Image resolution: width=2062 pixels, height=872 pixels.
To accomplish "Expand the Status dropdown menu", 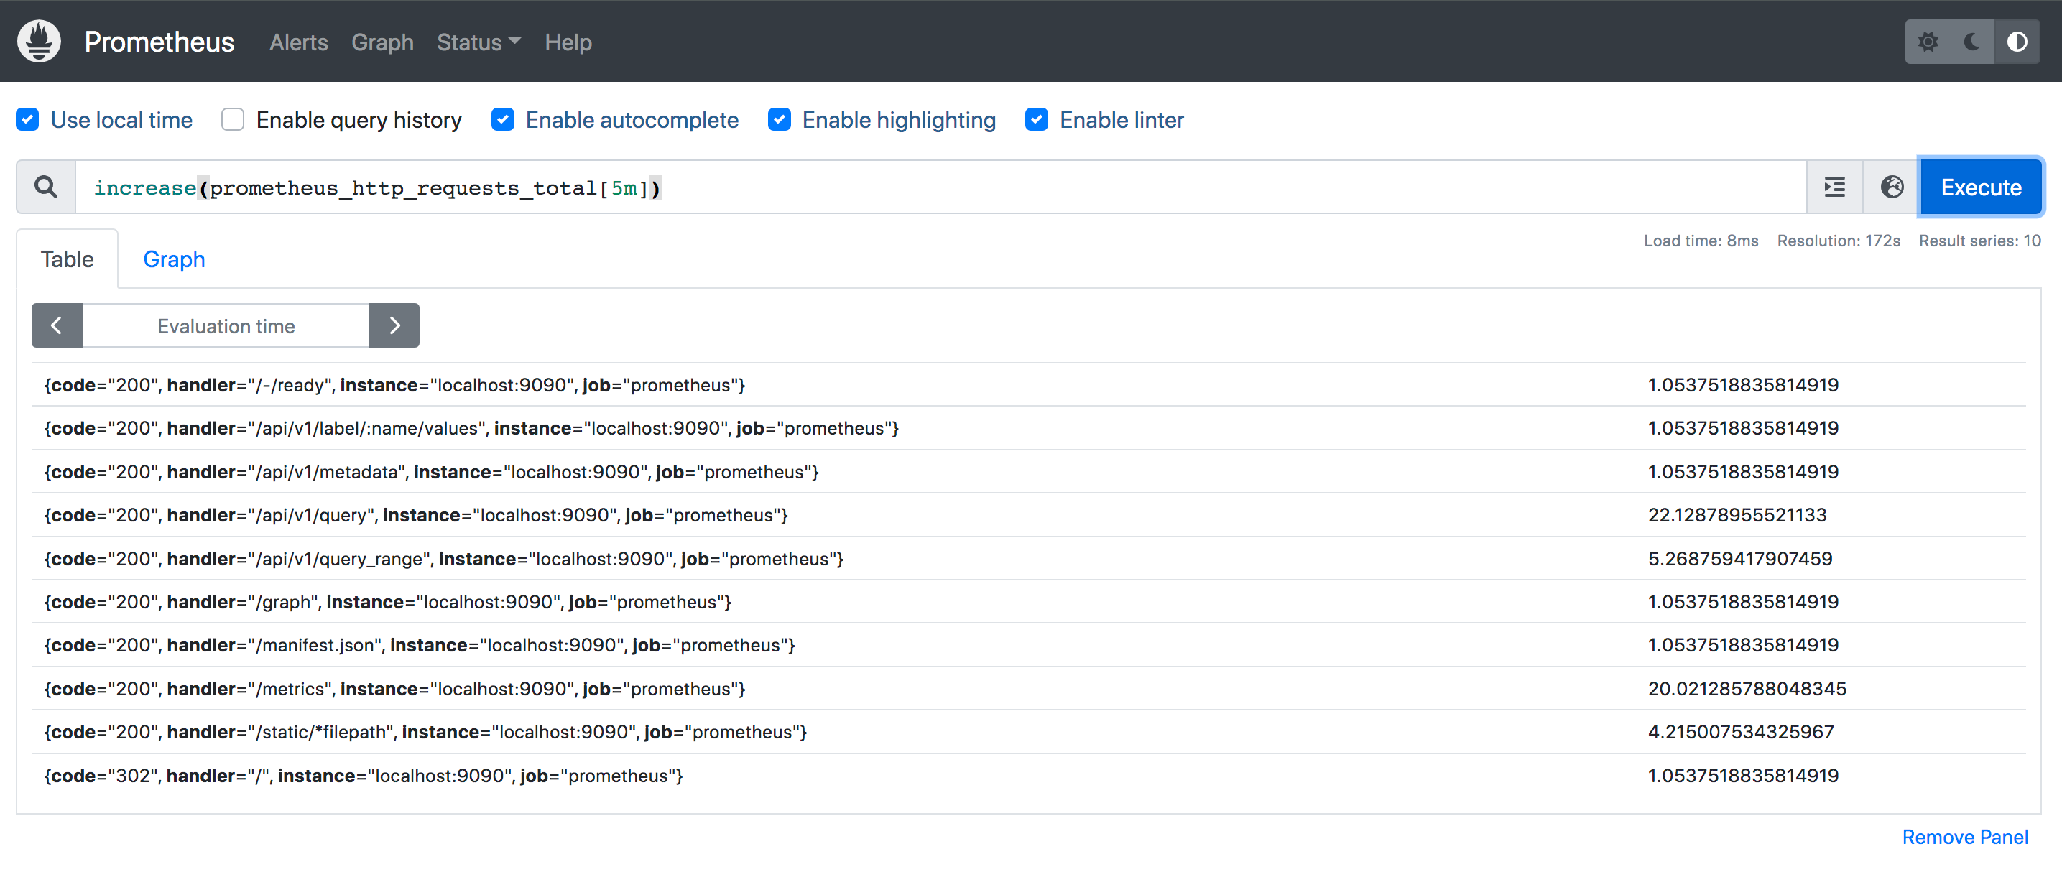I will [x=478, y=42].
